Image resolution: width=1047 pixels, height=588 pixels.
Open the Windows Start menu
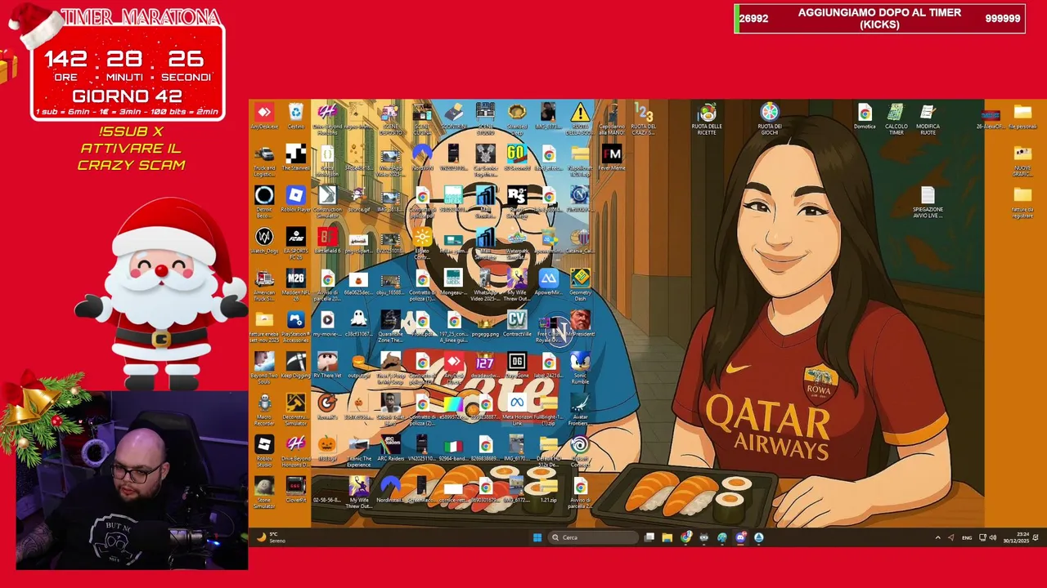537,537
